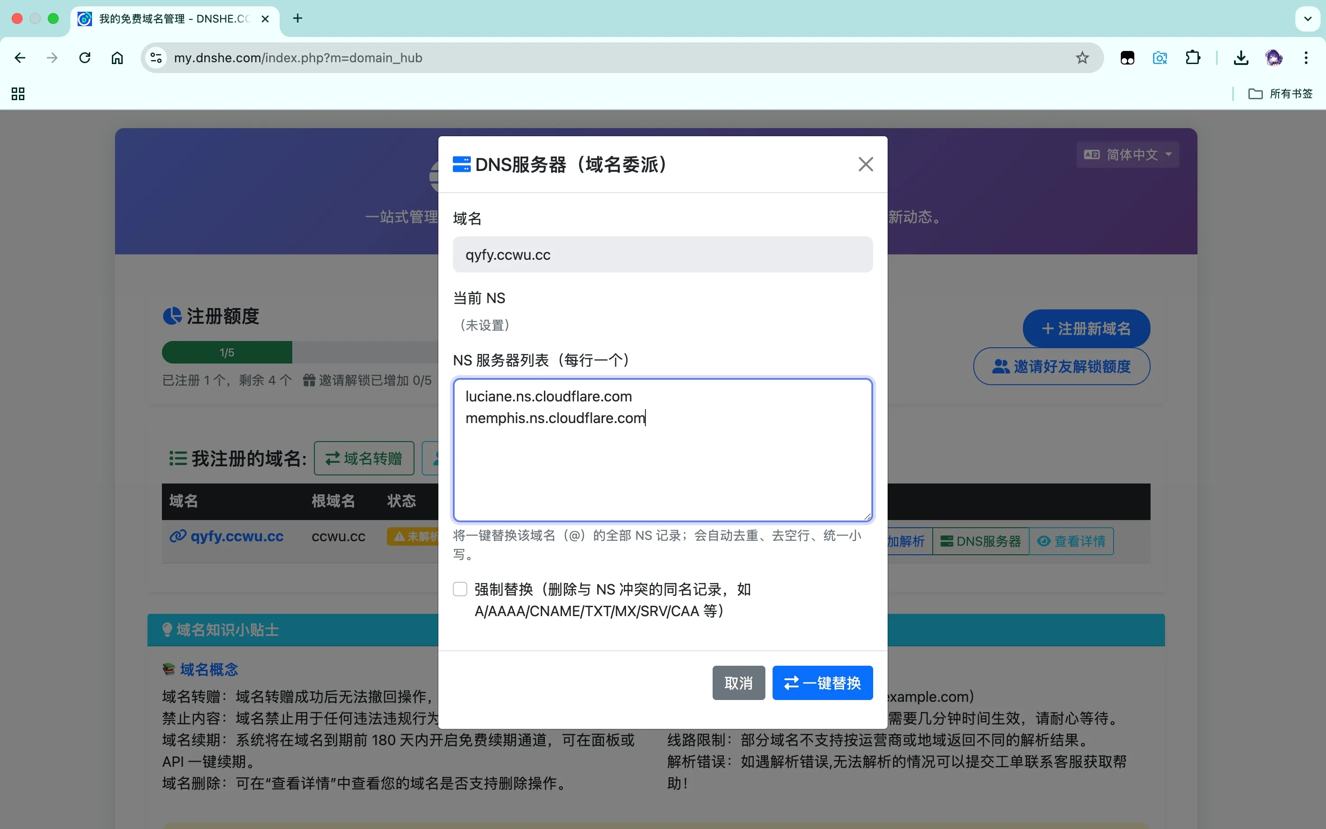Close the DNS server dialog
The width and height of the screenshot is (1326, 829).
click(x=865, y=164)
